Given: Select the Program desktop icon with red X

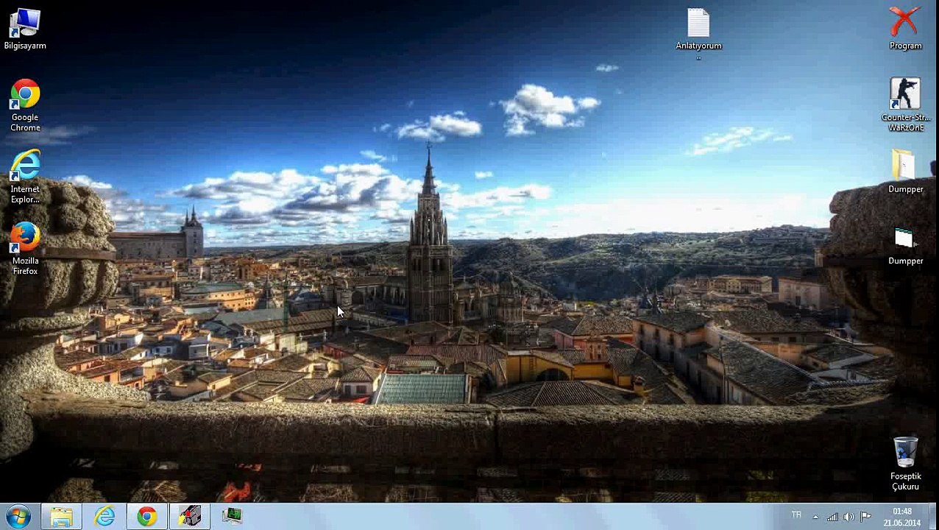Looking at the screenshot, I should click(x=905, y=29).
